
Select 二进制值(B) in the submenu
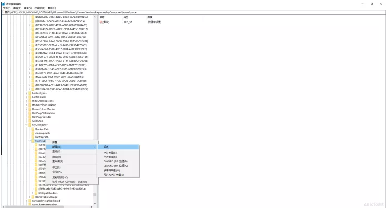(118, 157)
